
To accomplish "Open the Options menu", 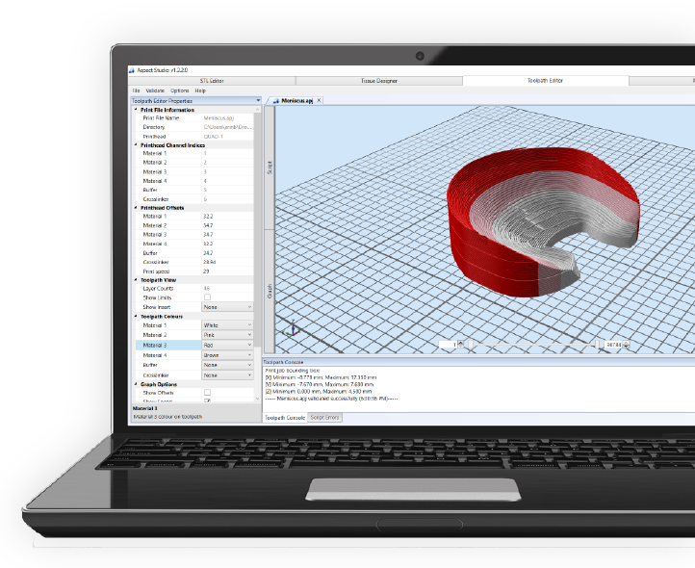I will [x=179, y=90].
